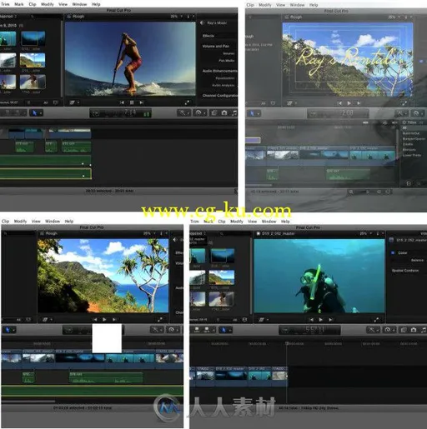Toggle skimming button above top-right timeline
Viewport: 427px width, 429px height.
coord(385,122)
